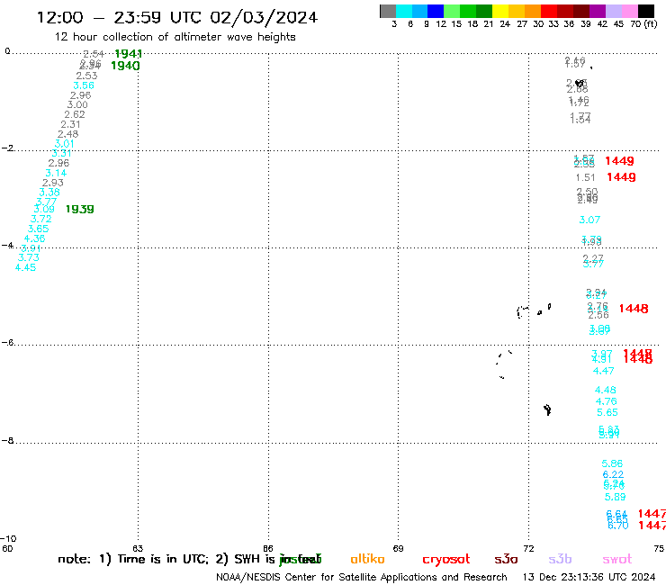The height and width of the screenshot is (585, 666).
Task: Click the 4.36 wave height value
Action: [x=35, y=238]
